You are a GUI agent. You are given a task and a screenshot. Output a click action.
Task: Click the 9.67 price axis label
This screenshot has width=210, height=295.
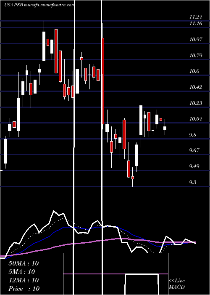(x=194, y=150)
